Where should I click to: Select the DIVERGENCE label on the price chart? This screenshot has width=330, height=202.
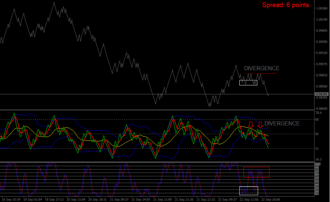click(261, 69)
